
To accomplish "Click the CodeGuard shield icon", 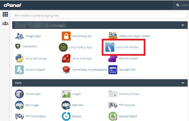I will (x=18, y=46).
